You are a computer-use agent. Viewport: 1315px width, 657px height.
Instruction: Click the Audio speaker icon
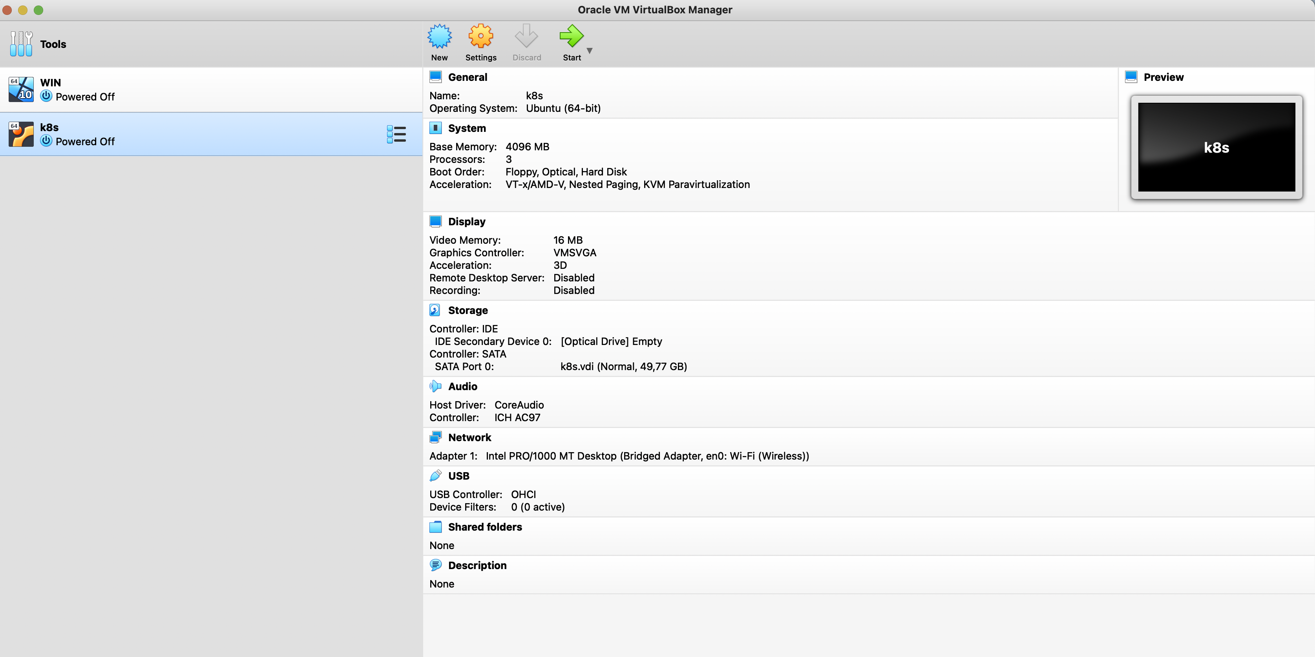pyautogui.click(x=435, y=386)
